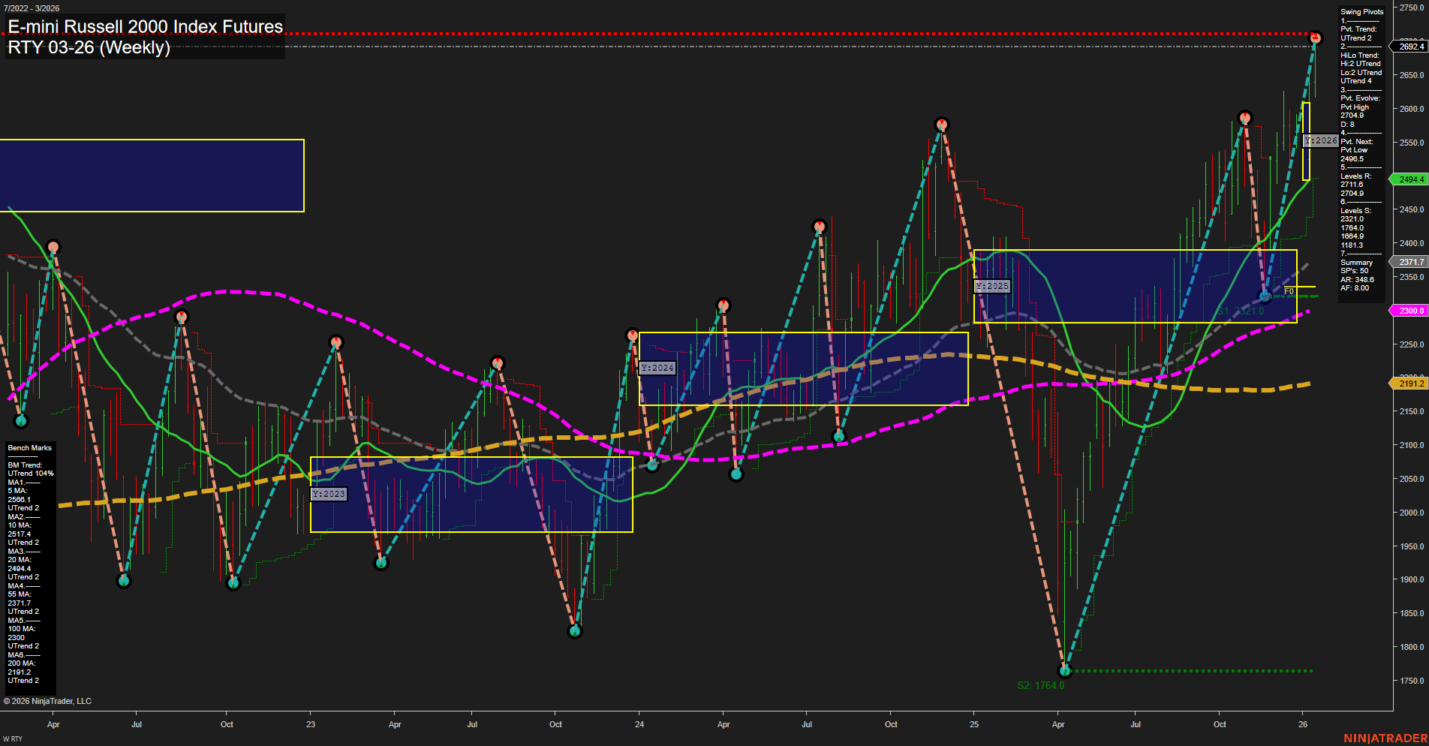Click the © 2026 NinjaTrader, LLC copyright text
1429x746 pixels.
coord(48,700)
